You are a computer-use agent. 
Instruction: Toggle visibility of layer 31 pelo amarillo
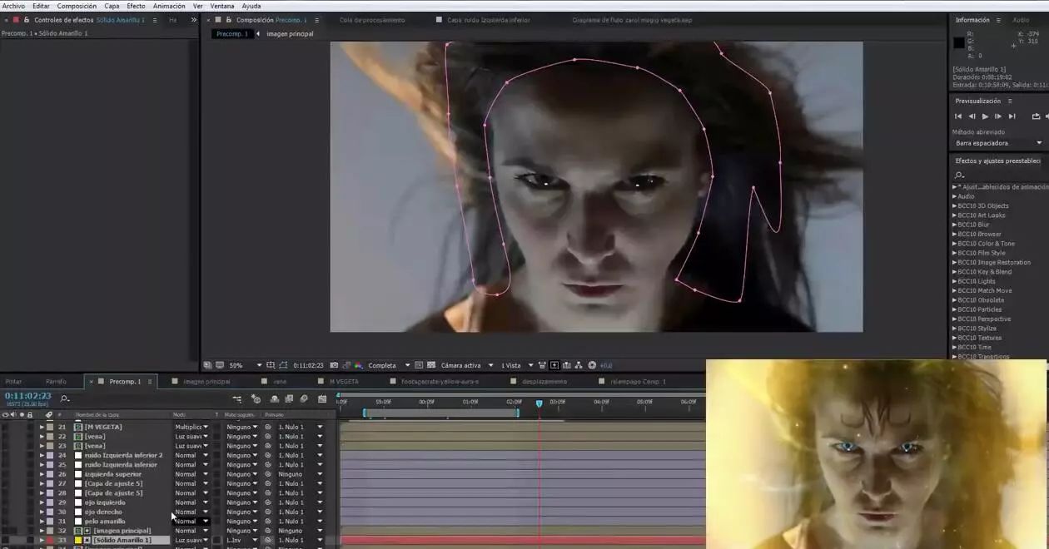[6, 522]
